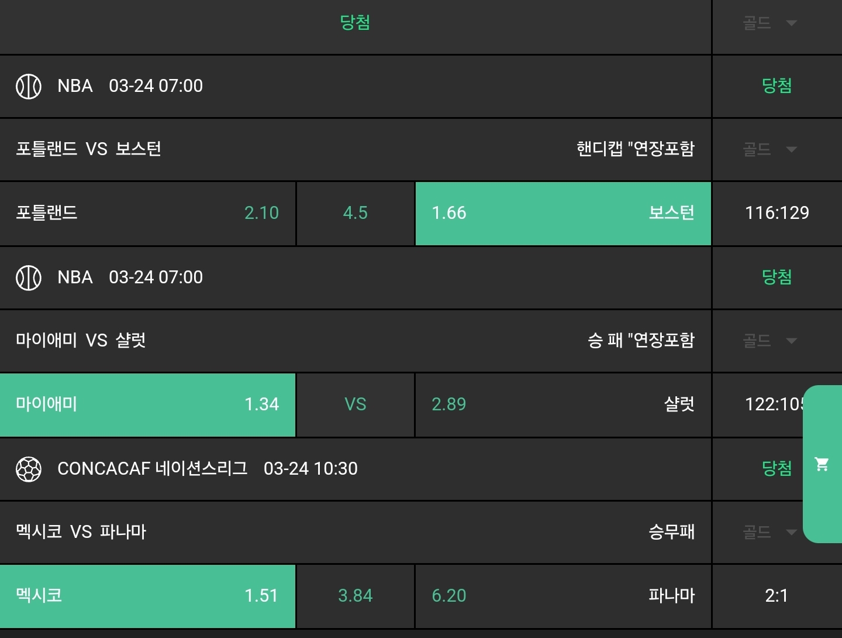Expand 골드 dropdown in 마이애미 VS 샬럿 row
The width and height of the screenshot is (842, 638).
(769, 341)
